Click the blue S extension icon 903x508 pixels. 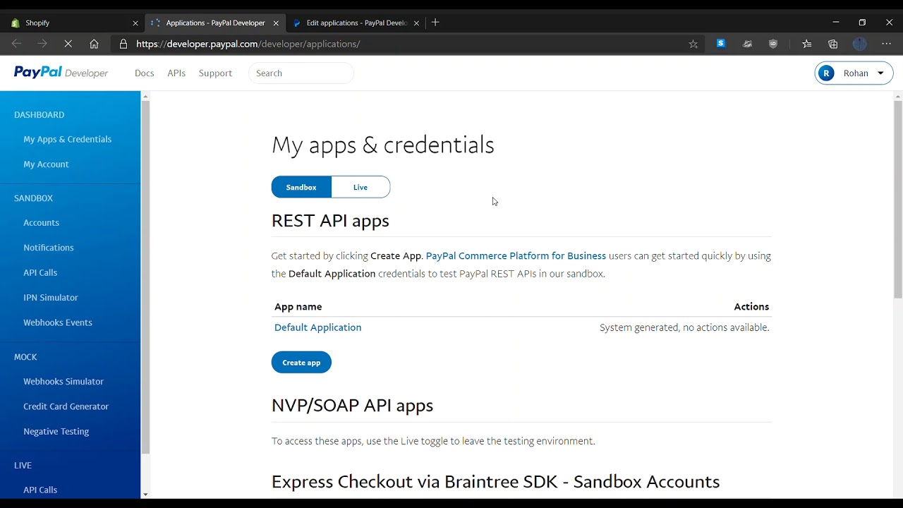[720, 44]
